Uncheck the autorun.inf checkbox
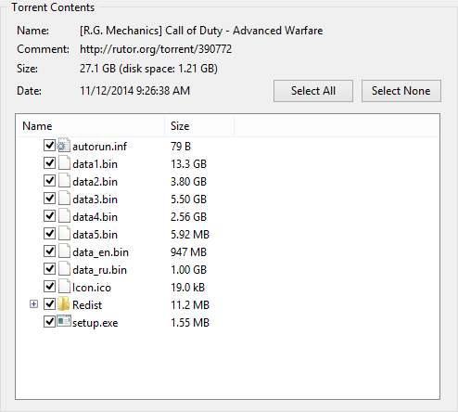This screenshot has height=412, width=458. pyautogui.click(x=49, y=146)
